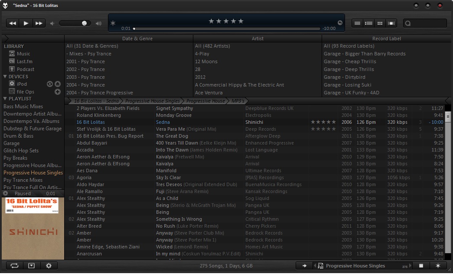Eject the iPod device
This screenshot has height=277, width=453.
tap(58, 84)
